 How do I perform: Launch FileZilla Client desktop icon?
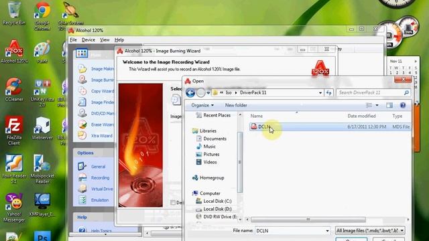[14, 131]
